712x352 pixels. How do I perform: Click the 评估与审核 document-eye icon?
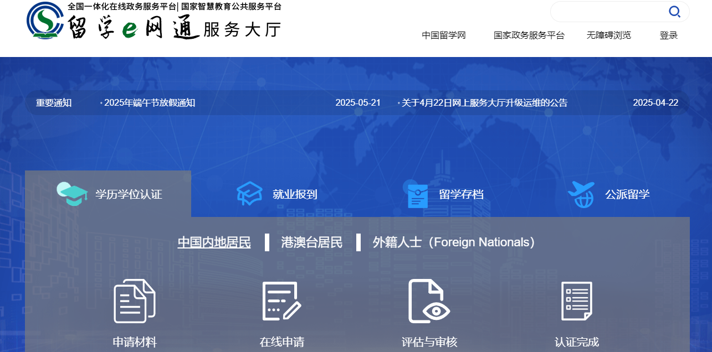coord(429,301)
